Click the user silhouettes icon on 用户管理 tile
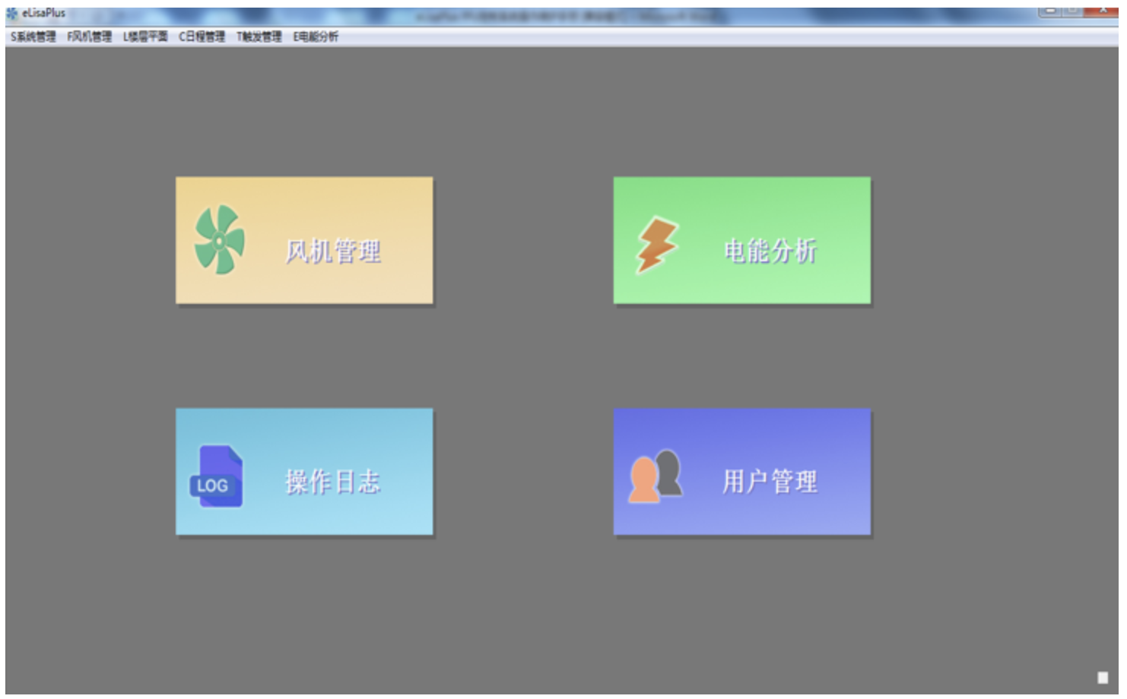This screenshot has height=699, width=1127. [x=656, y=477]
